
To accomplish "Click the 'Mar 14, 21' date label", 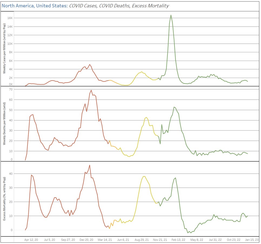I will 105,240.
